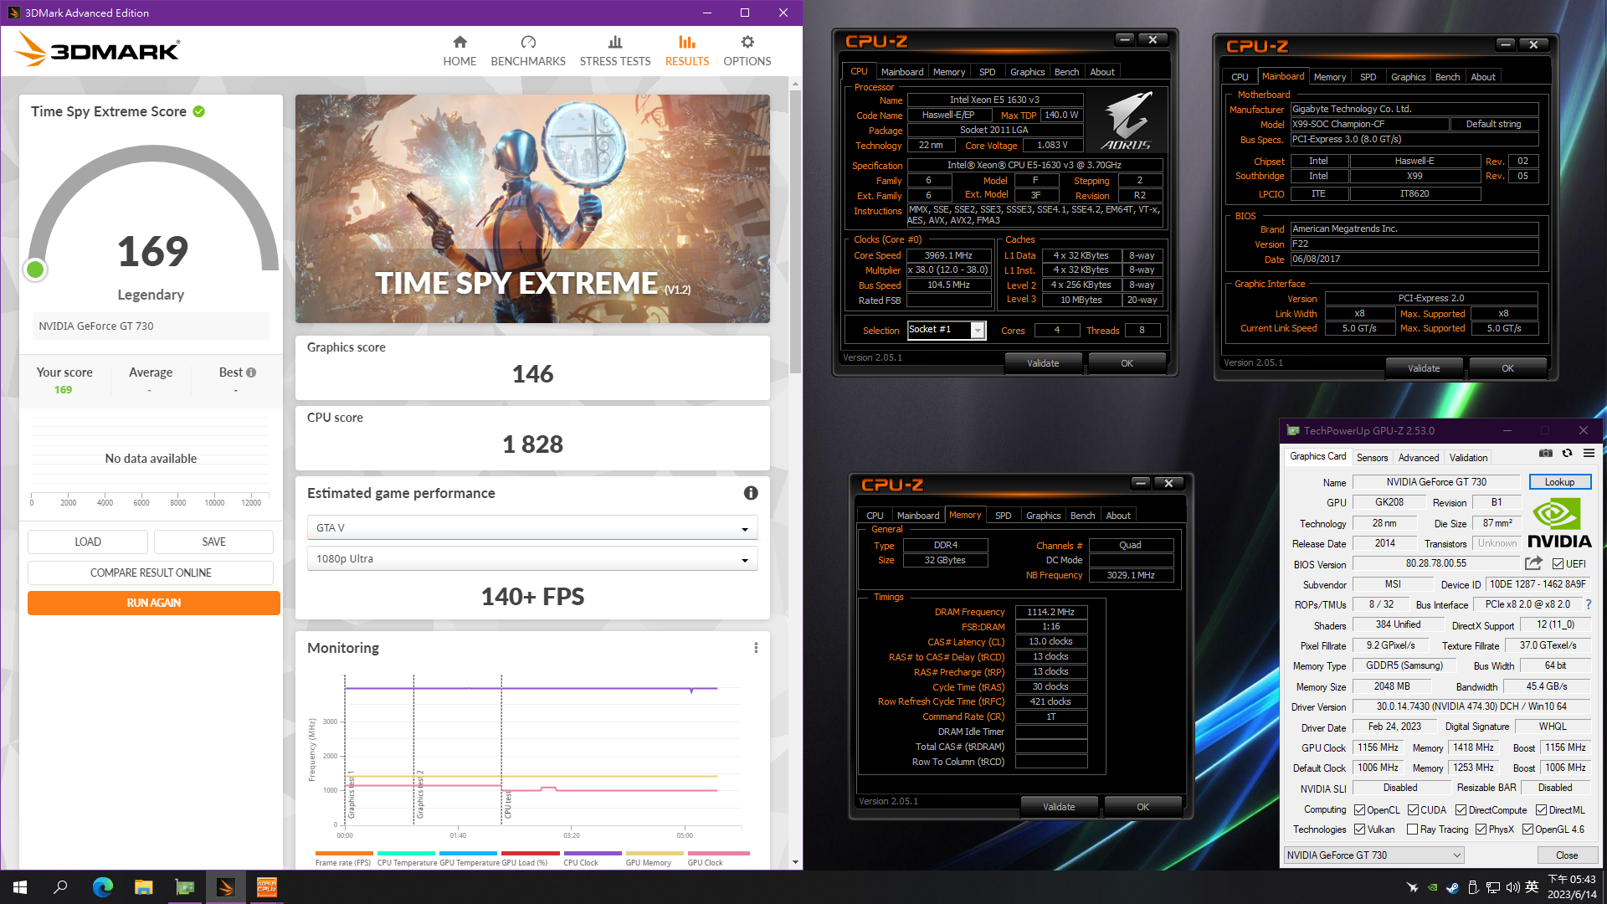The image size is (1607, 904).
Task: Click the green validated score check icon
Action: click(199, 111)
